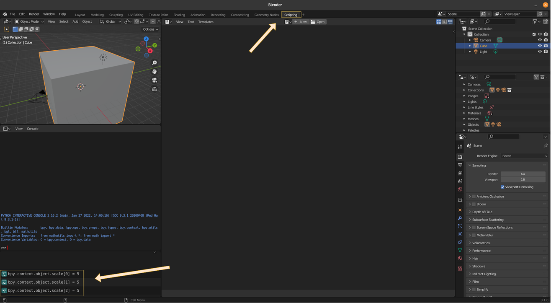Select the Render Properties icon in the properties sidebar
This screenshot has width=551, height=303.
pos(460,156)
